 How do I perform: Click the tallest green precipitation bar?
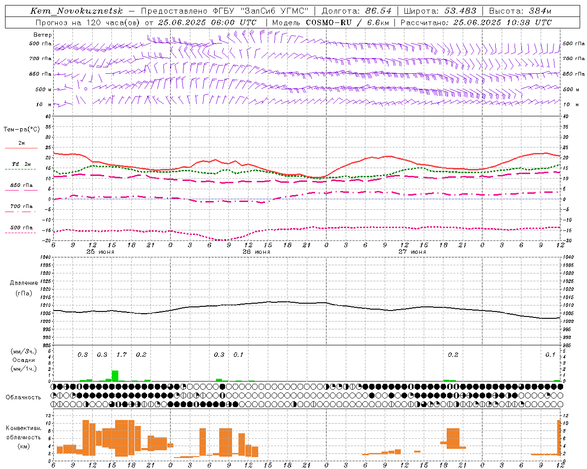click(115, 376)
